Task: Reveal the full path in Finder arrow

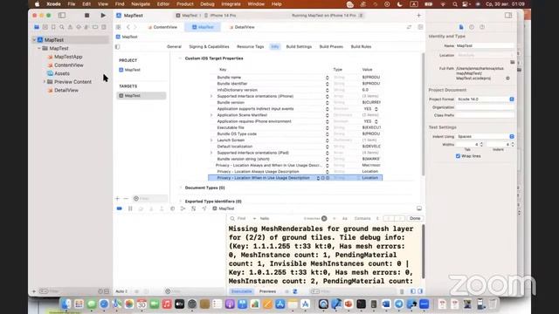Action: click(507, 78)
